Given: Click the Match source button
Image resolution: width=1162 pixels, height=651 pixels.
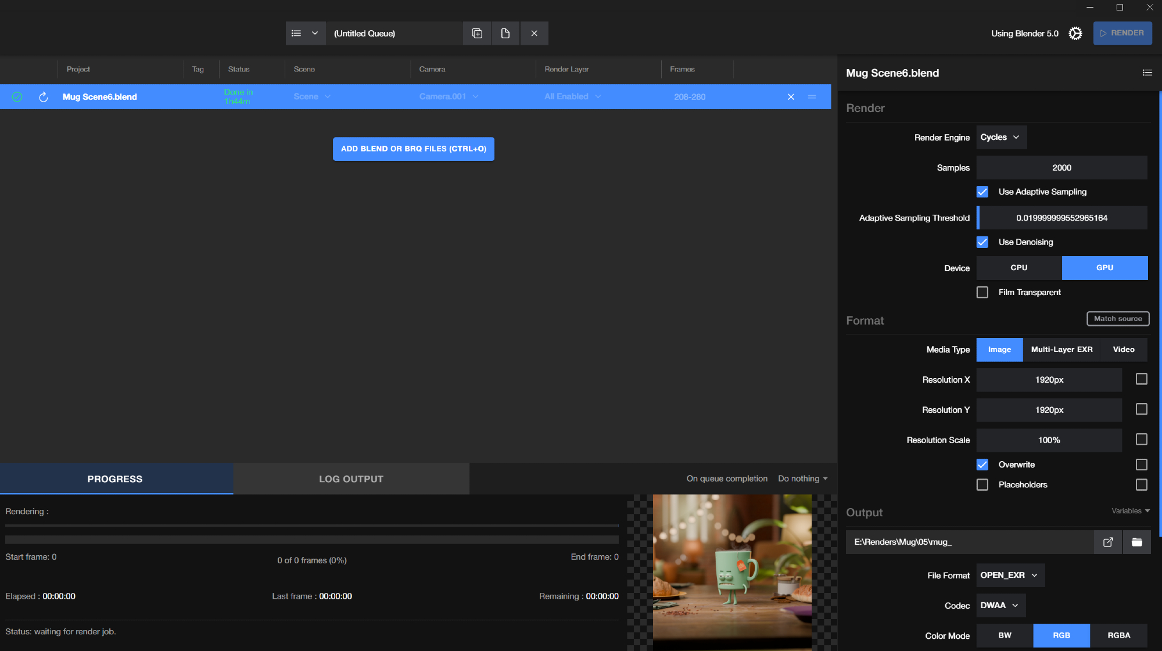Looking at the screenshot, I should pos(1117,318).
